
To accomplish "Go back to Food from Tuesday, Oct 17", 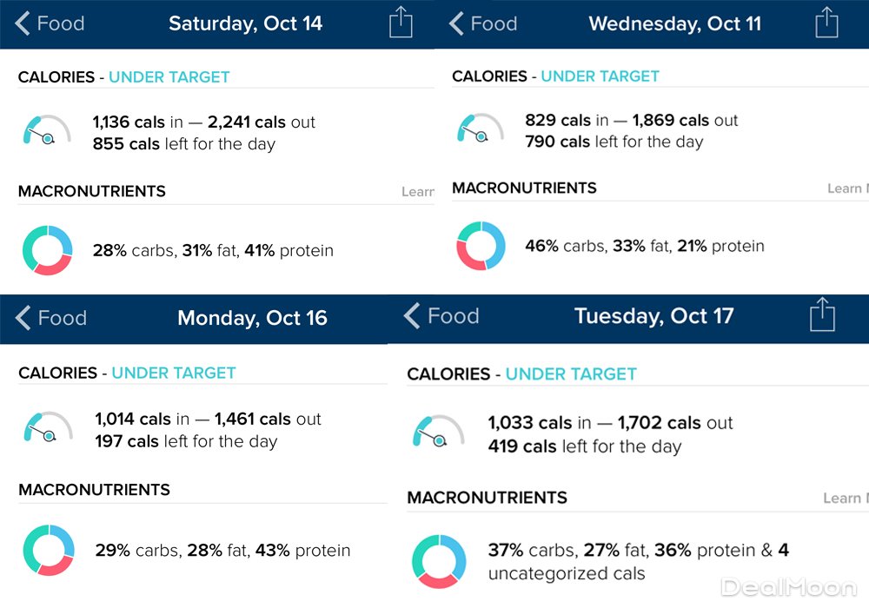I will (x=441, y=315).
